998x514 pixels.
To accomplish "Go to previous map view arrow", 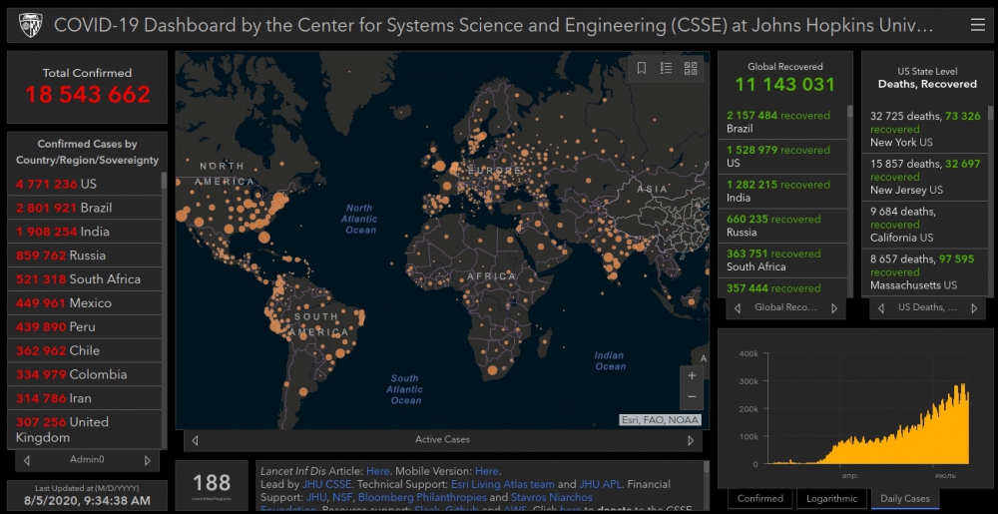I will (x=195, y=439).
